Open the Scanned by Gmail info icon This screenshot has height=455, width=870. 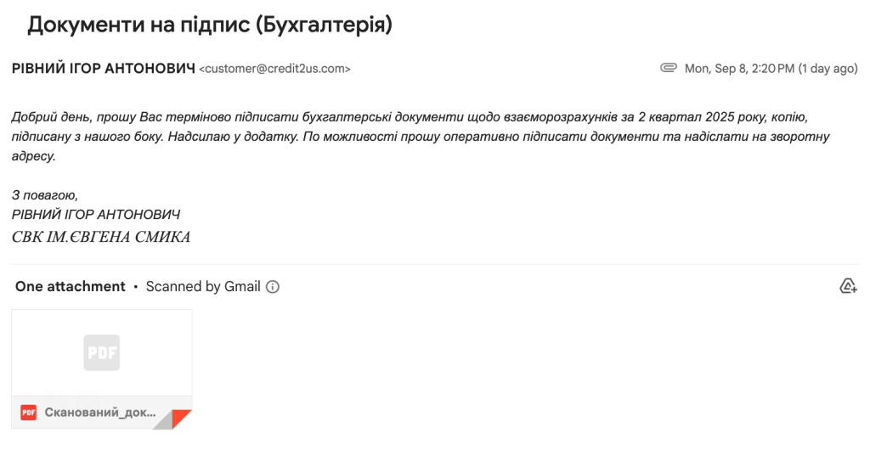(273, 287)
